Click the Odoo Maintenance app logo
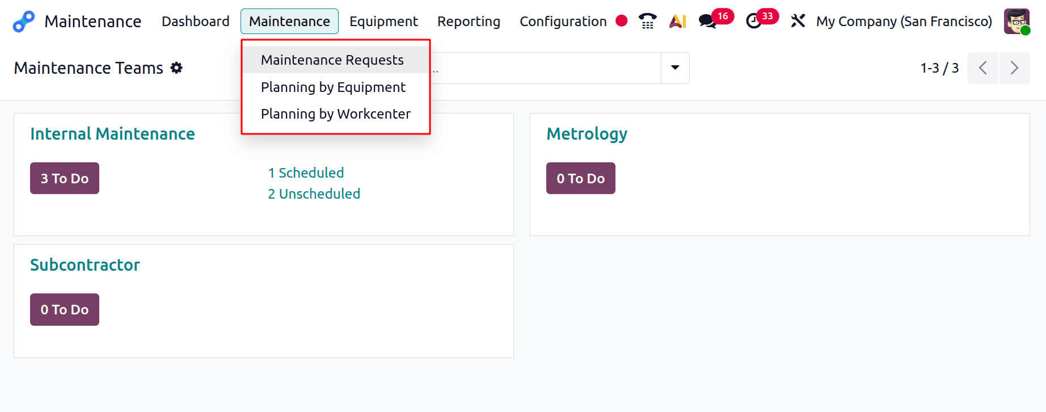Image resolution: width=1046 pixels, height=412 pixels. tap(24, 22)
